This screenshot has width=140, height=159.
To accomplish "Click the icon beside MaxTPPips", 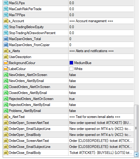I will click(x=6, y=15).
